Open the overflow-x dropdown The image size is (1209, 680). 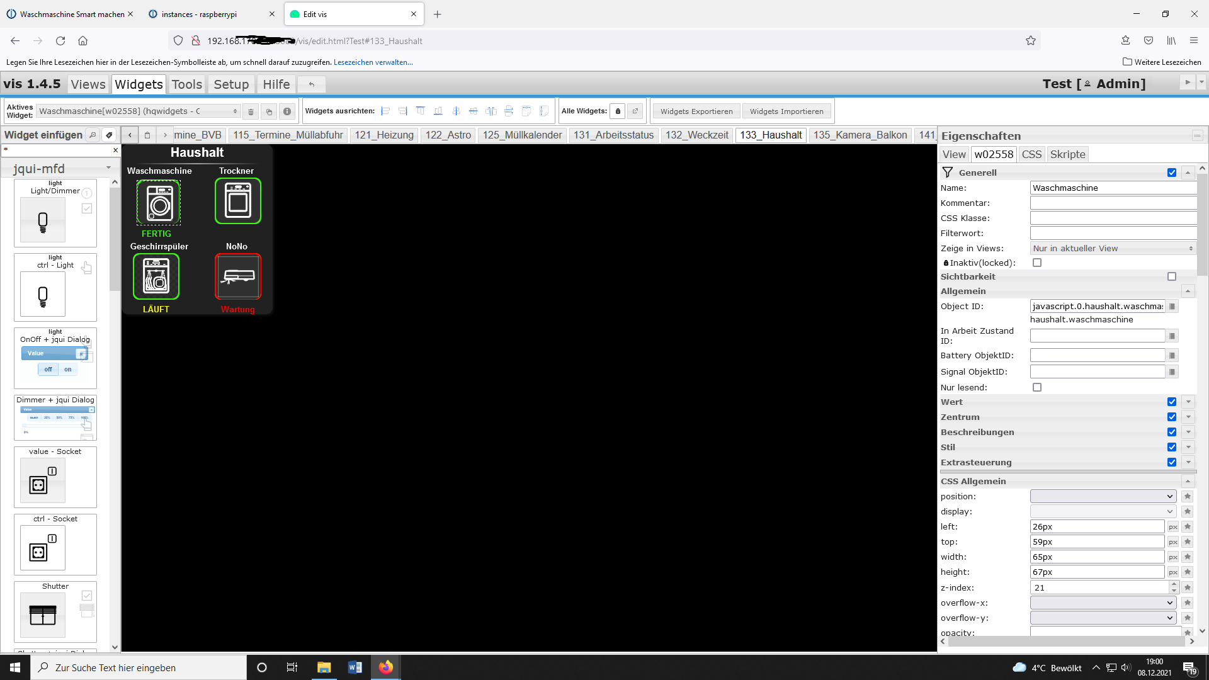(1103, 603)
